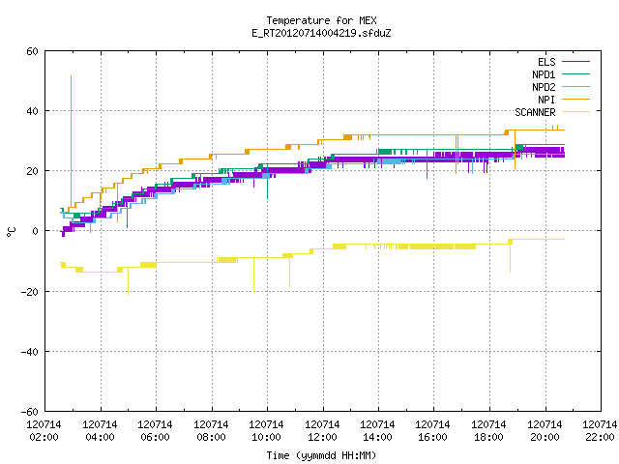
Task: Select the filename E_RT20120714004219.sfduZ subtitle
Action: (x=321, y=33)
